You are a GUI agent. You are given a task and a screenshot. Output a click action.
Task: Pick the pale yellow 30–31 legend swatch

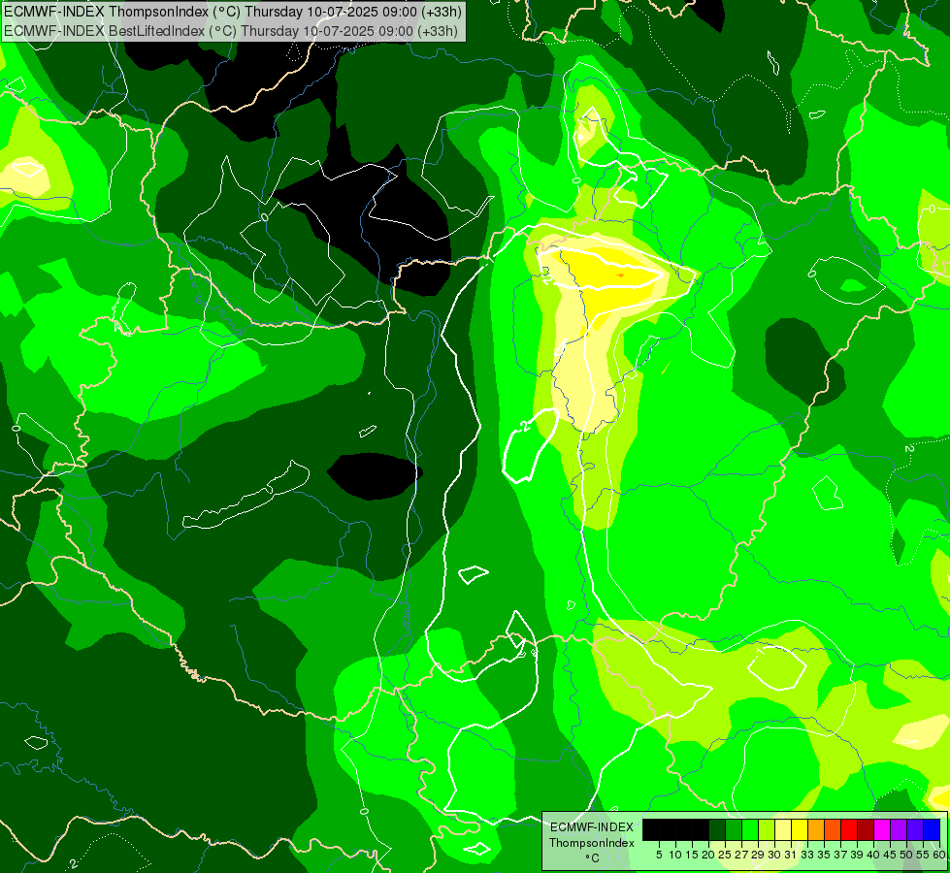click(x=783, y=829)
